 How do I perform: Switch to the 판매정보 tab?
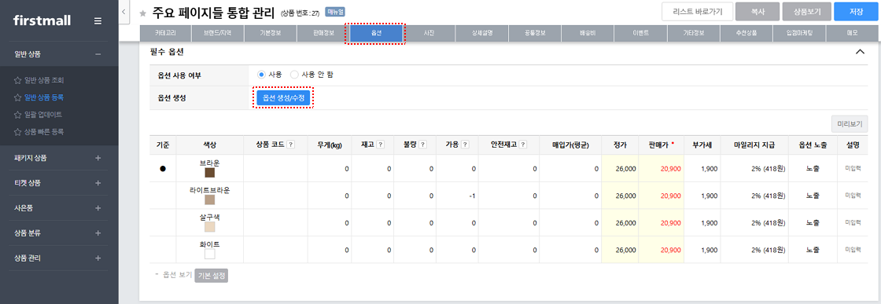[323, 34]
